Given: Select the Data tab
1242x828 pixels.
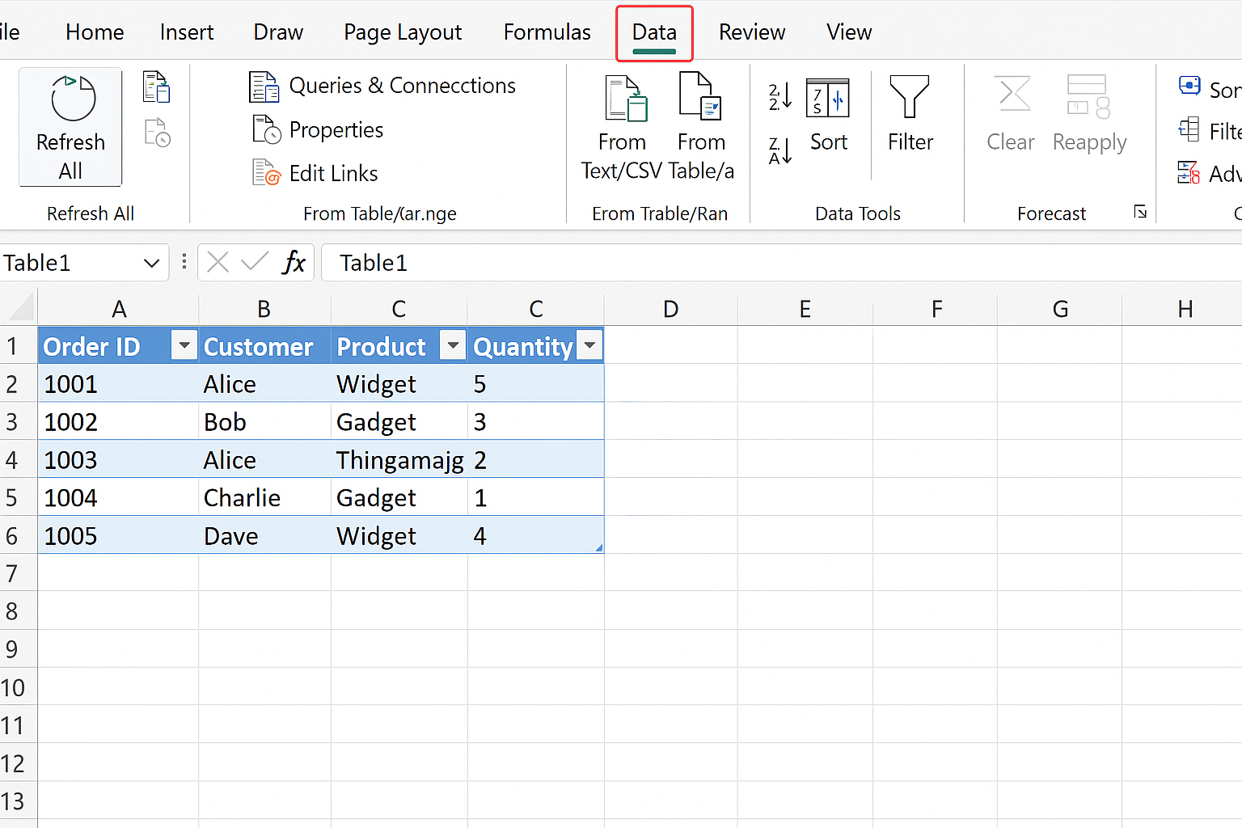Looking at the screenshot, I should click(x=654, y=33).
